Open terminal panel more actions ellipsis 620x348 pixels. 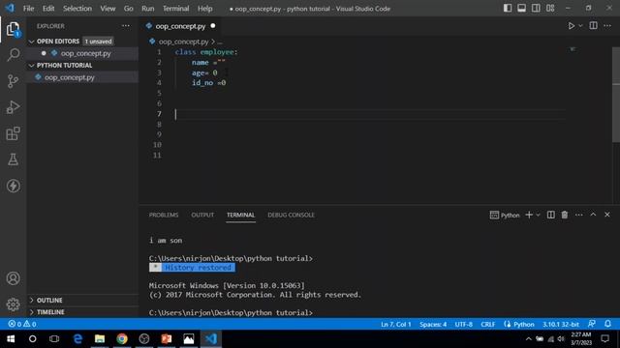click(x=579, y=215)
